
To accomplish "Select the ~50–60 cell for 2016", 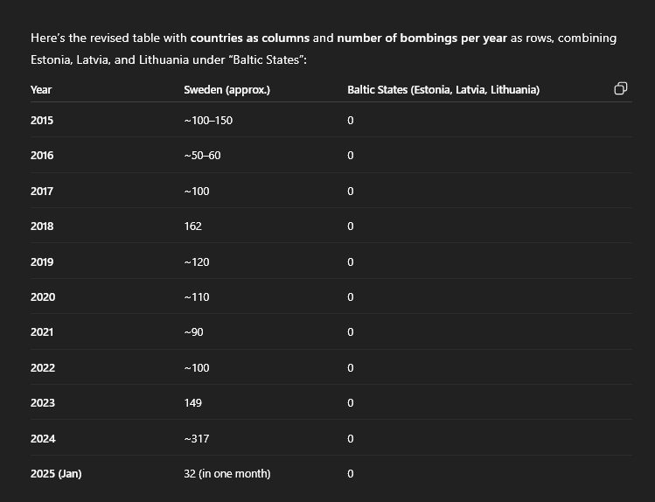I will 202,156.
